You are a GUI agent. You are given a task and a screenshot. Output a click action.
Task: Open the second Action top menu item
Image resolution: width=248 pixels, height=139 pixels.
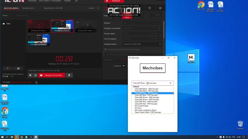pyautogui.click(x=44, y=1)
